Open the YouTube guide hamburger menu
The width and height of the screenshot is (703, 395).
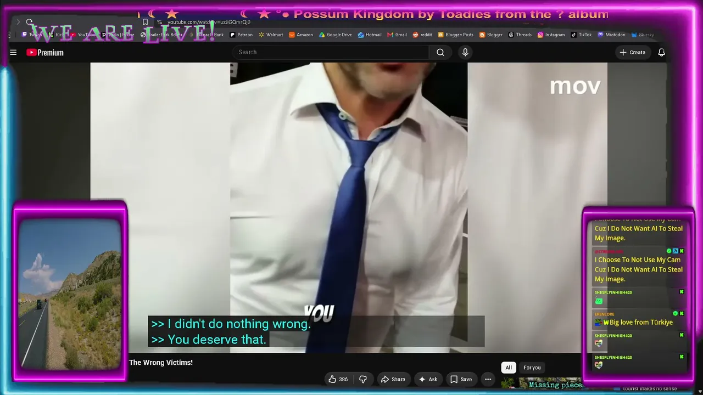click(13, 52)
